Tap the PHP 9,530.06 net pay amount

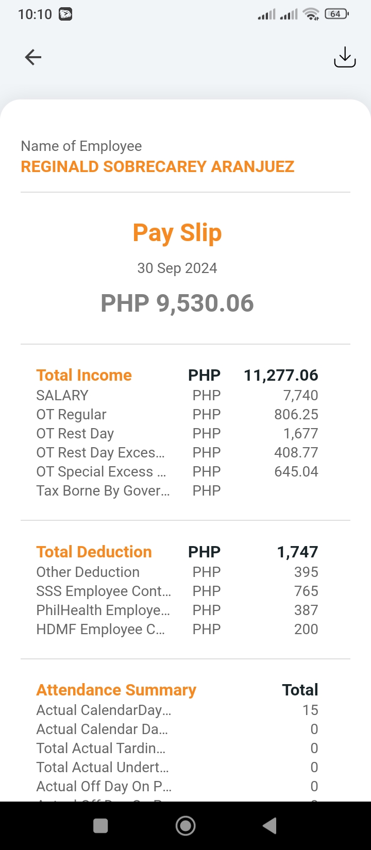177,303
